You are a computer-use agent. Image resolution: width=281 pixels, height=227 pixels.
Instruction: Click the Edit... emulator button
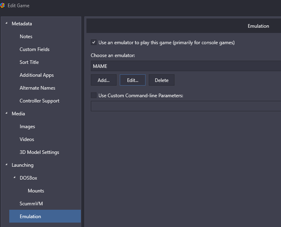point(133,80)
